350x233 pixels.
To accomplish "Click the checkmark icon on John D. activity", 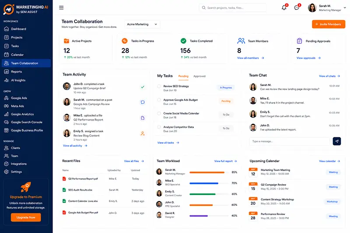I will pyautogui.click(x=143, y=87).
